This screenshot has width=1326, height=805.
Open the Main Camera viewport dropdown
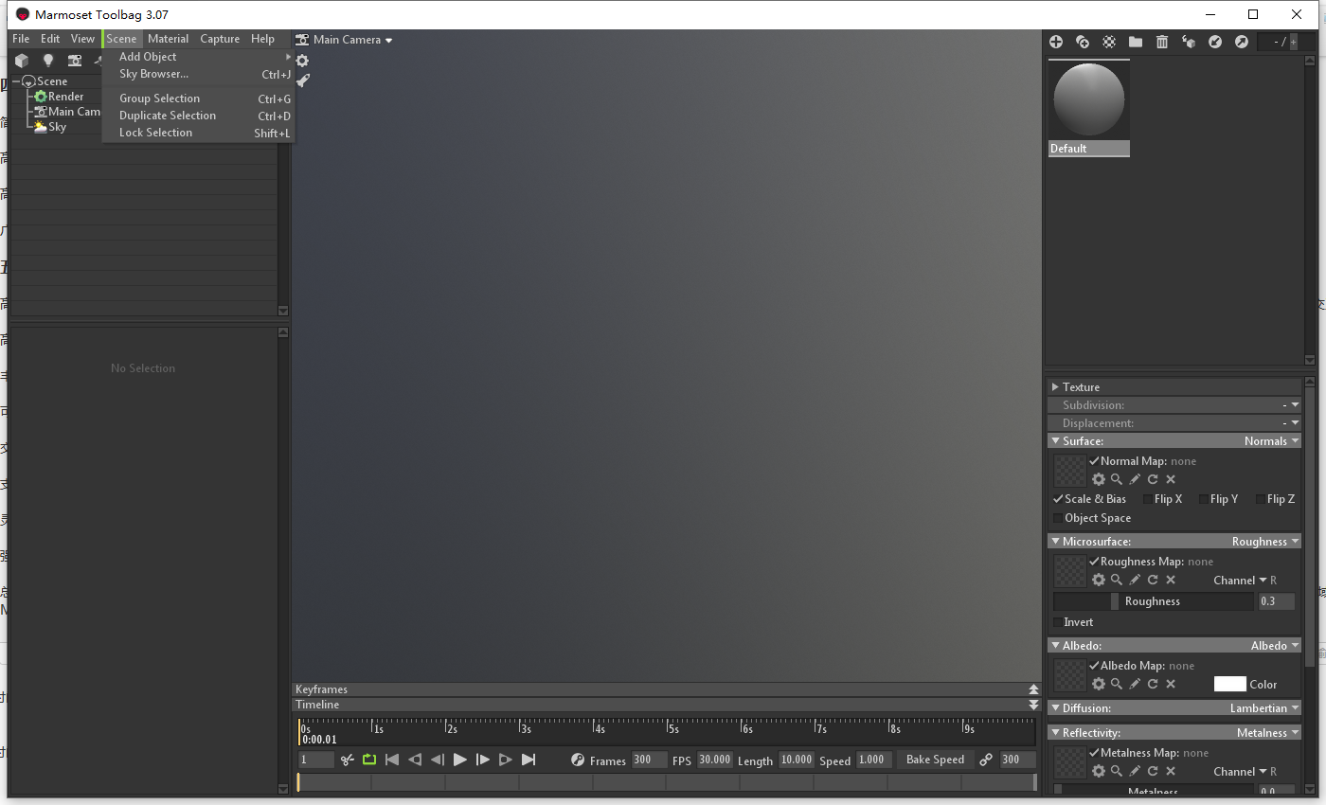344,40
